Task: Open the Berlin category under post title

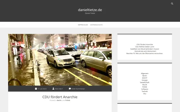Action: coord(59,100)
